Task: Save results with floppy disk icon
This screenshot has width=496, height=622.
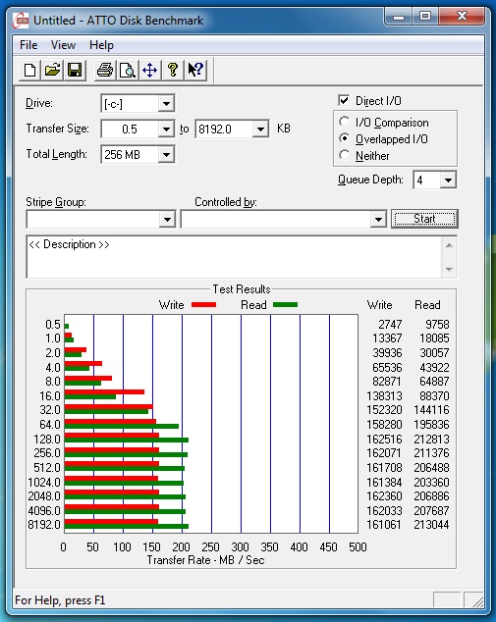Action: point(75,71)
